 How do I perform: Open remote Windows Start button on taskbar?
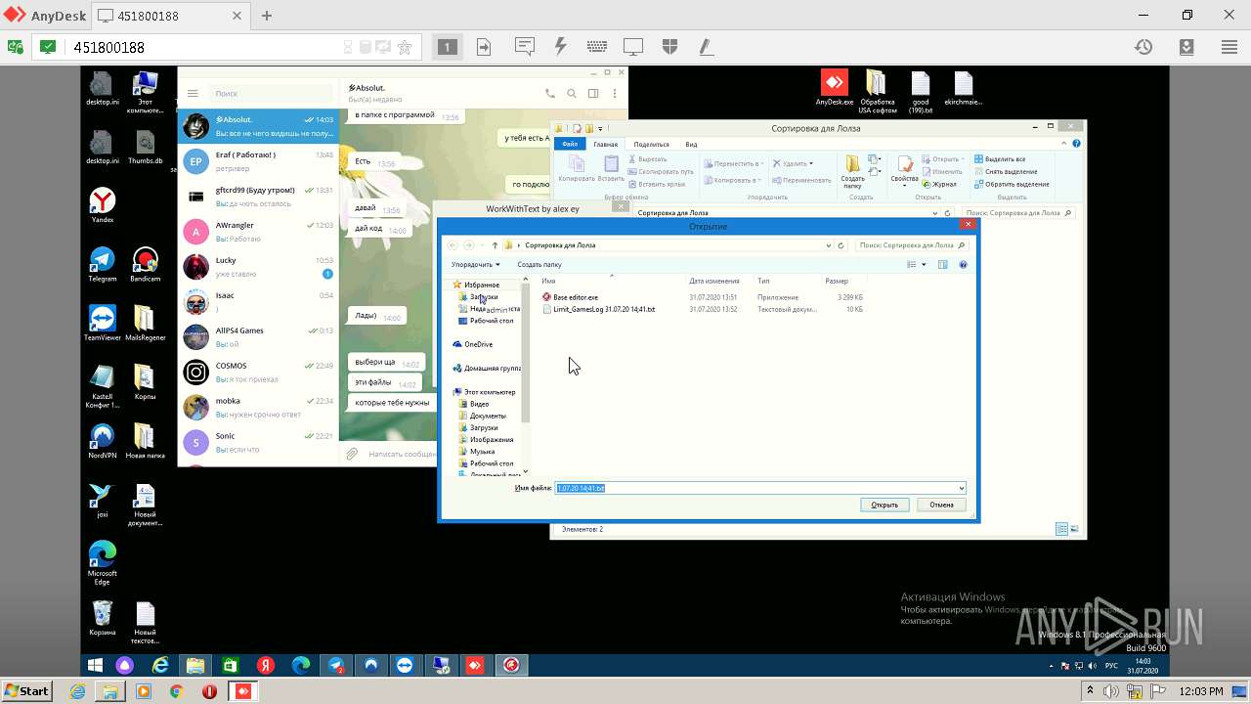[x=95, y=665]
